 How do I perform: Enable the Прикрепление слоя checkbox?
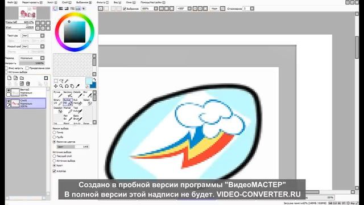click(27, 68)
